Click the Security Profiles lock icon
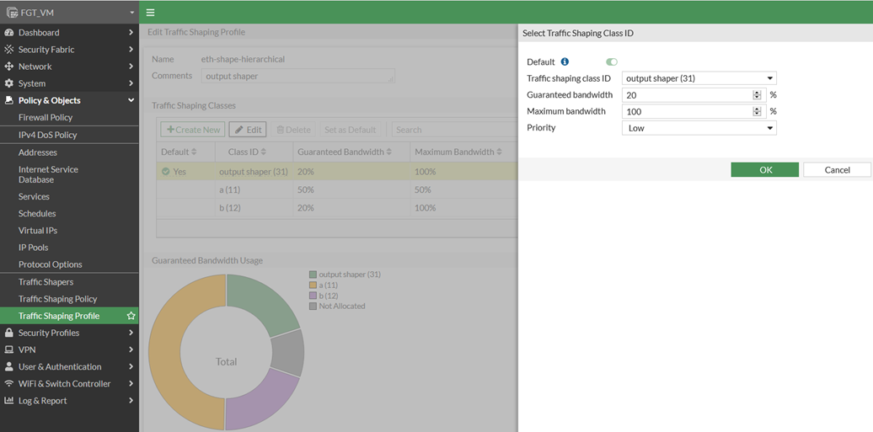 tap(9, 333)
